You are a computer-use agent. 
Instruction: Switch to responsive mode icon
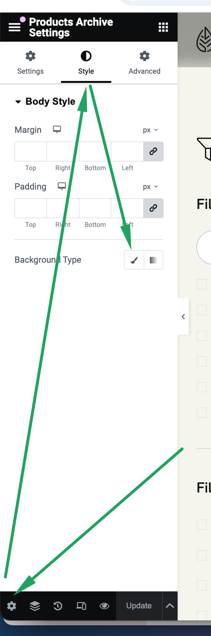tap(81, 606)
